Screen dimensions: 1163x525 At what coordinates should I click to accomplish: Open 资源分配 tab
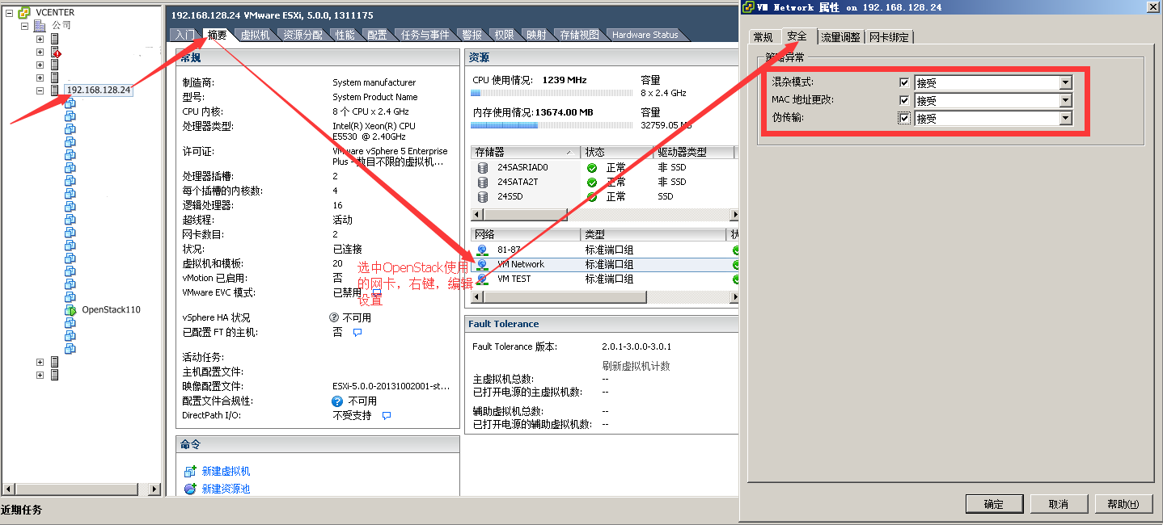pos(302,35)
